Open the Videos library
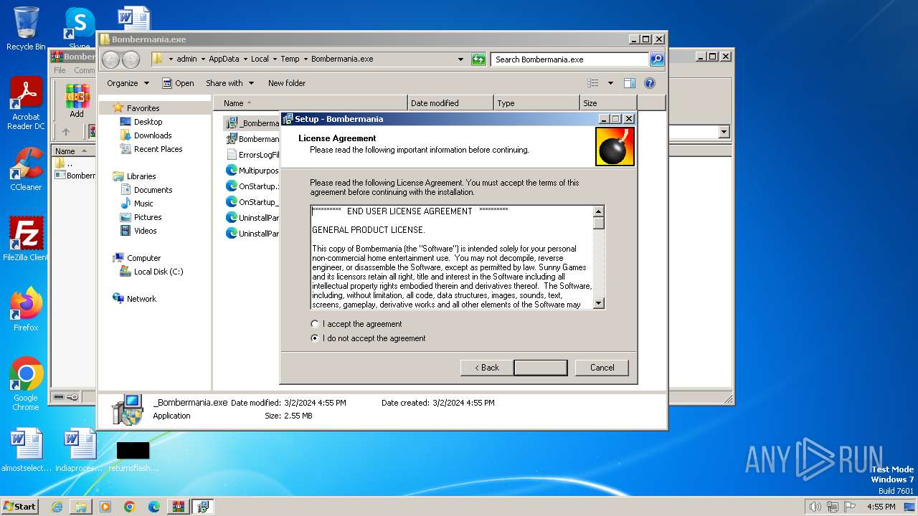 145,231
